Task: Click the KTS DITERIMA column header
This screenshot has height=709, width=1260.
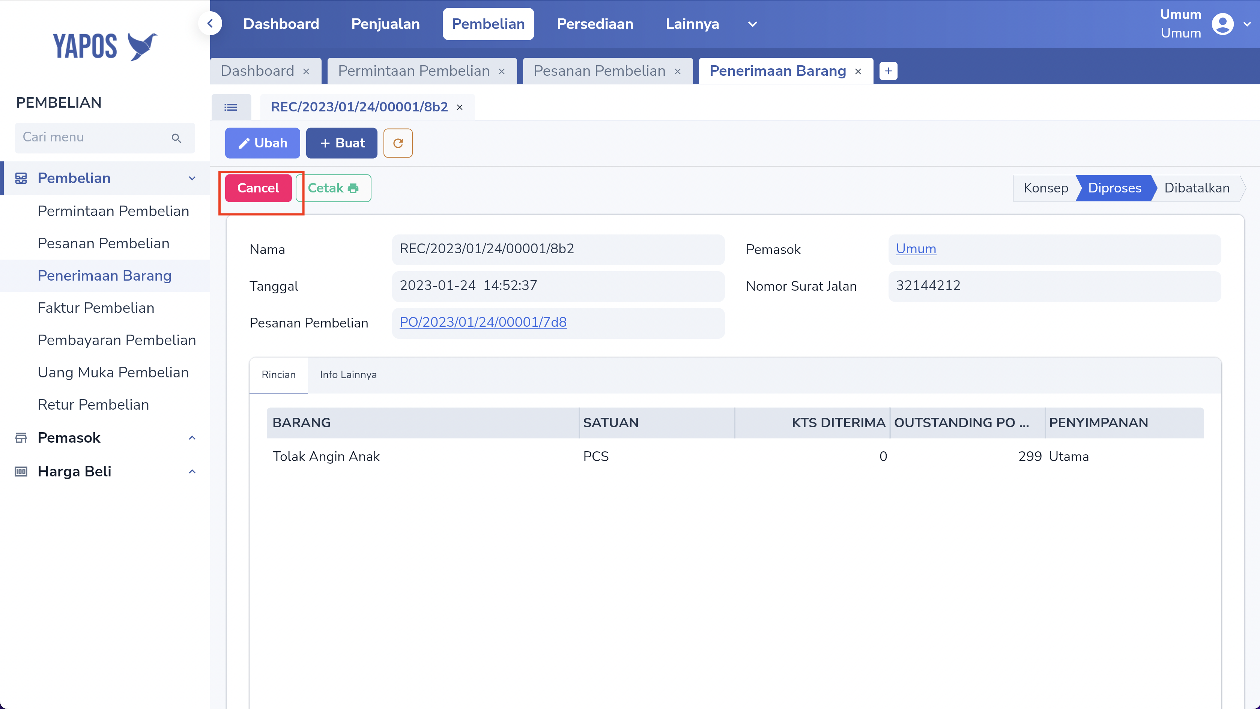Action: [812, 423]
